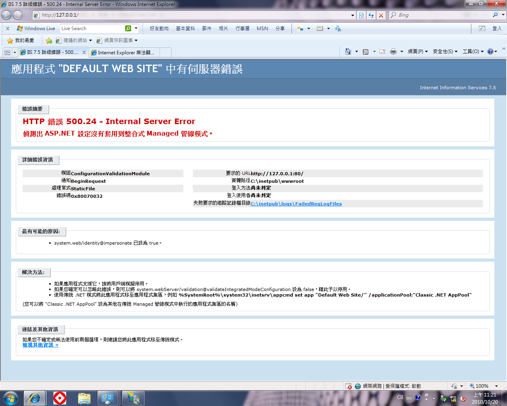Switch to the Internet Explorer 無法顯... tab

(124, 53)
